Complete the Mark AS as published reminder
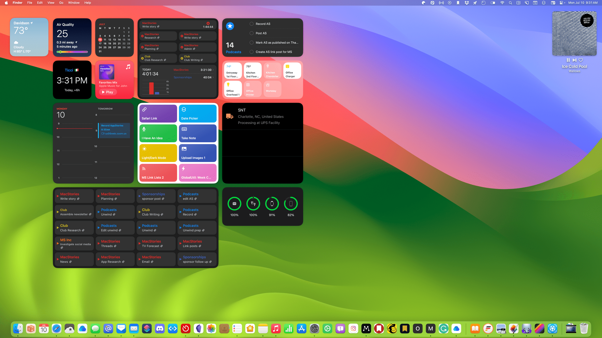 (x=252, y=43)
